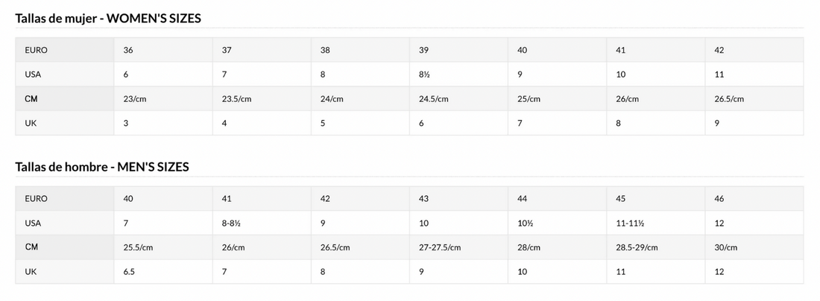Click the women's 24.5/cm cell
Image resolution: width=820 pixels, height=301 pixels.
pyautogui.click(x=433, y=98)
